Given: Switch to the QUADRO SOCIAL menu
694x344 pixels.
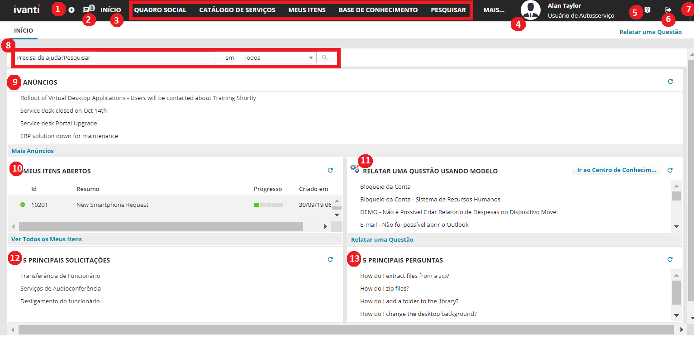Looking at the screenshot, I should click(x=161, y=9).
